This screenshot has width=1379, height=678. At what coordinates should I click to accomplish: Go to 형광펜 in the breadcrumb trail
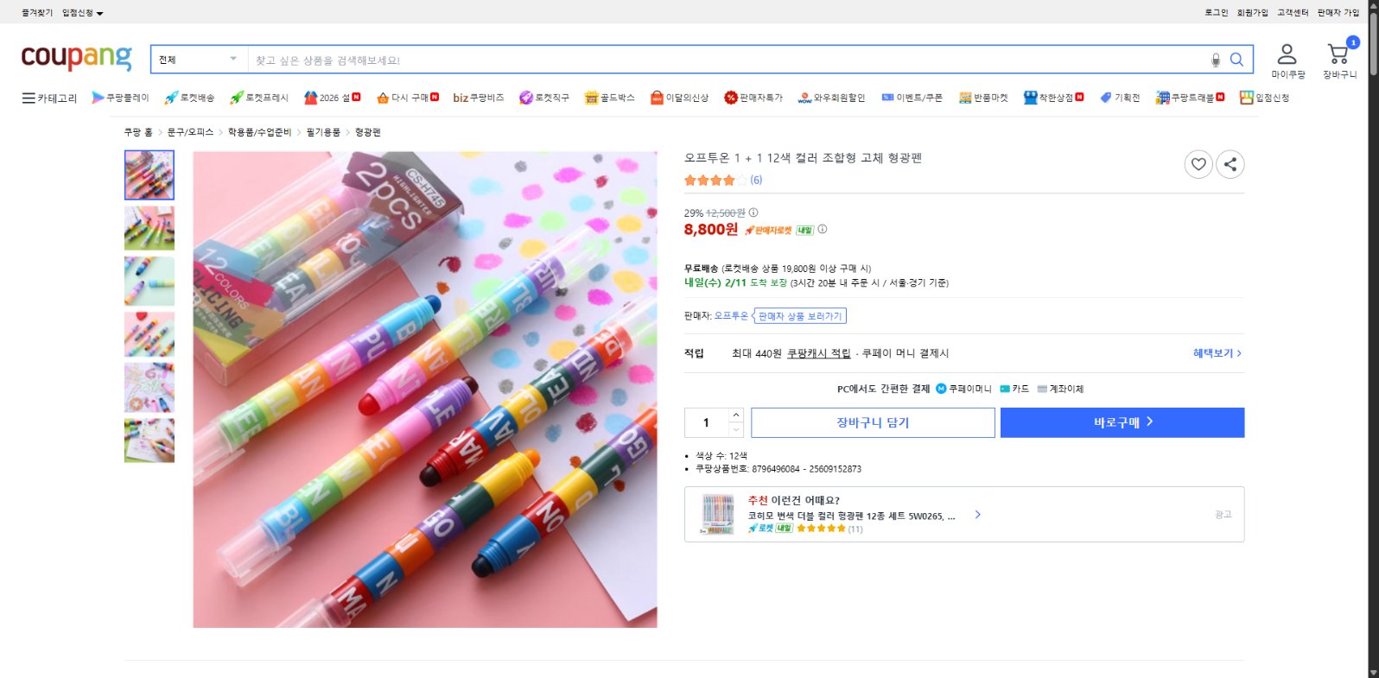(x=370, y=131)
